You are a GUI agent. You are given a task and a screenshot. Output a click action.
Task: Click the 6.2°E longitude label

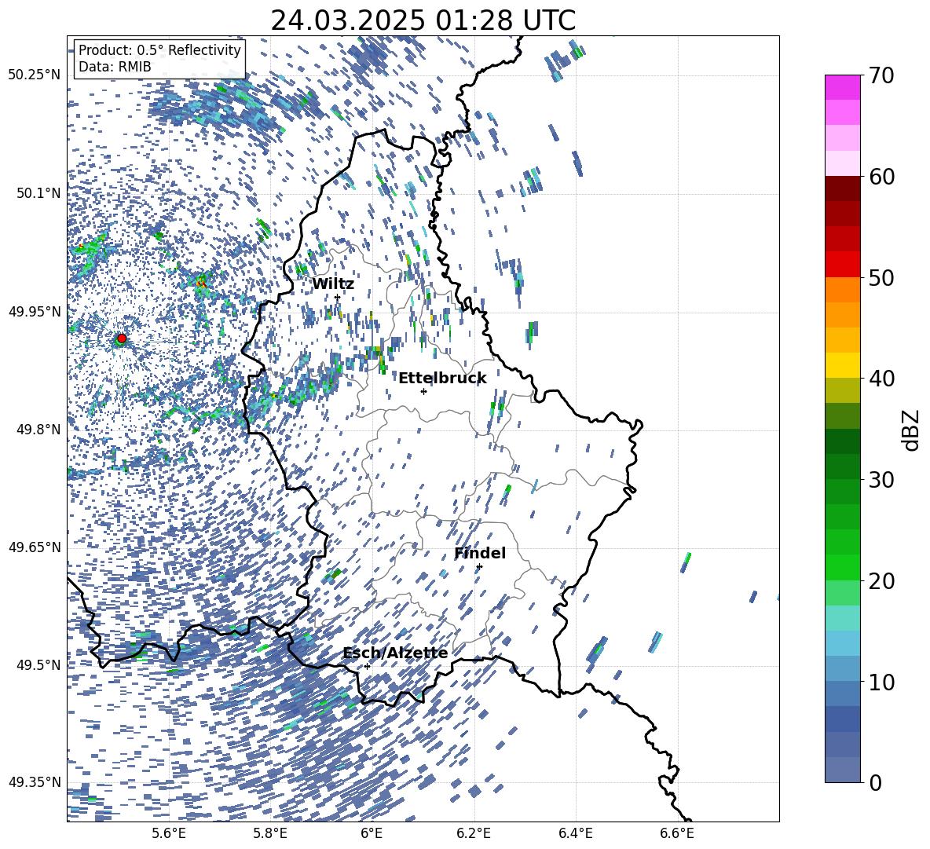click(x=474, y=833)
